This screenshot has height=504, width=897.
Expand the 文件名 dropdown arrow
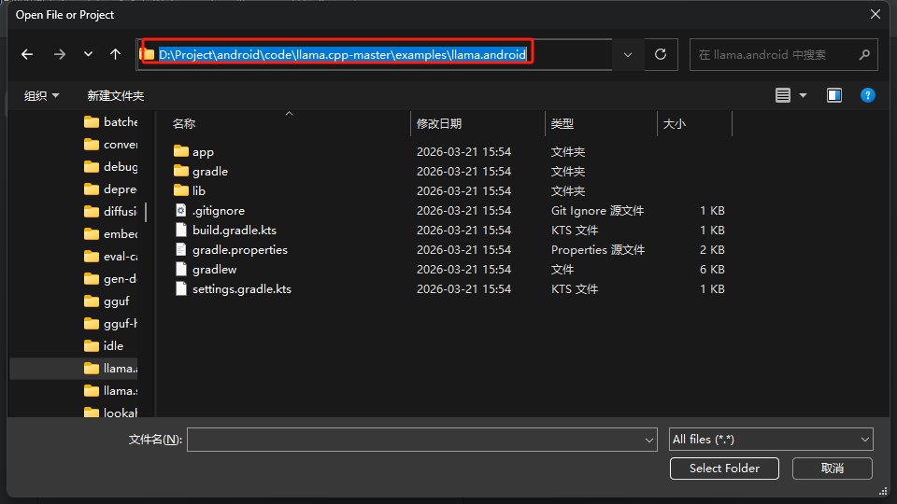pyautogui.click(x=648, y=440)
